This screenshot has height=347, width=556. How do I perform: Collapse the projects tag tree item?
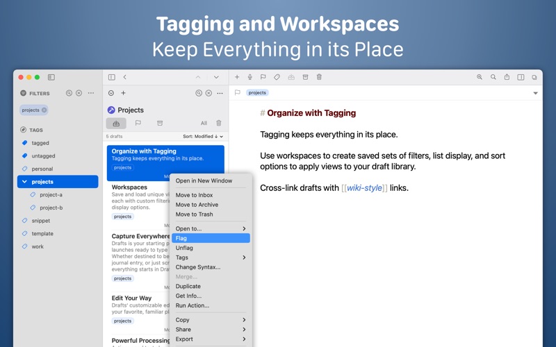(24, 182)
